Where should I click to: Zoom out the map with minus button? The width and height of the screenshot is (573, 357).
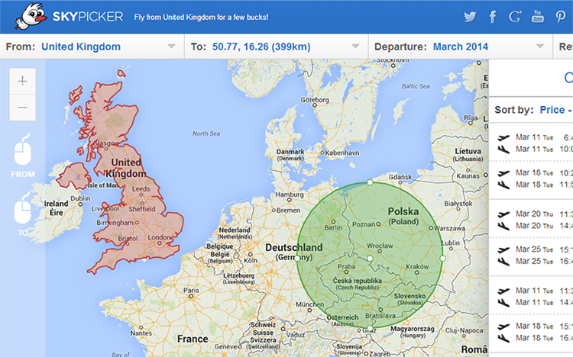pyautogui.click(x=22, y=108)
